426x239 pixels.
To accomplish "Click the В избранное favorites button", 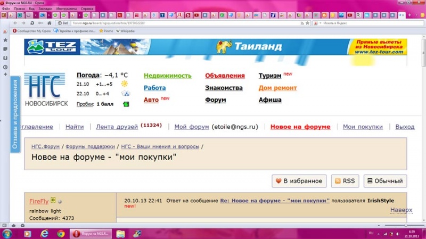I will (x=299, y=181).
